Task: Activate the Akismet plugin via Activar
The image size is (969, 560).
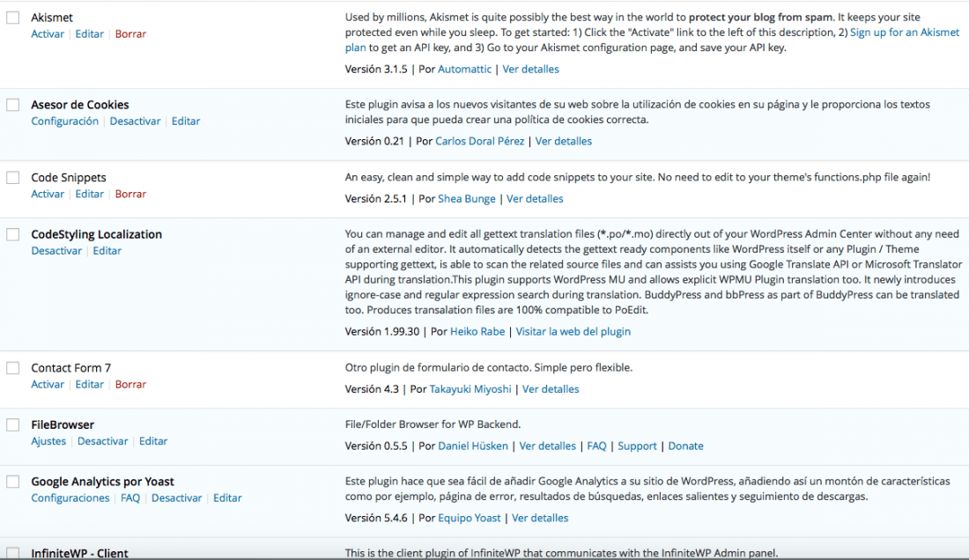Action: point(48,34)
